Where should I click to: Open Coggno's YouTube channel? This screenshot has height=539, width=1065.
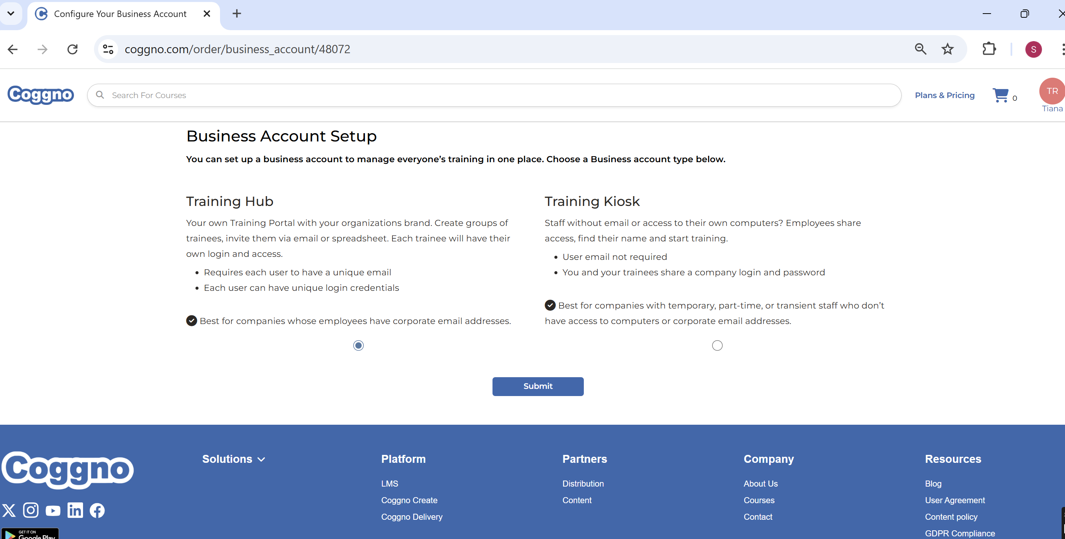(x=53, y=511)
